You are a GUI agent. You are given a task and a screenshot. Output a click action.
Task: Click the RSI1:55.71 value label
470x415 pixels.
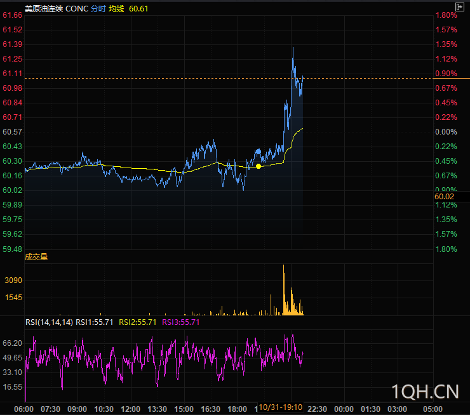[95, 322]
